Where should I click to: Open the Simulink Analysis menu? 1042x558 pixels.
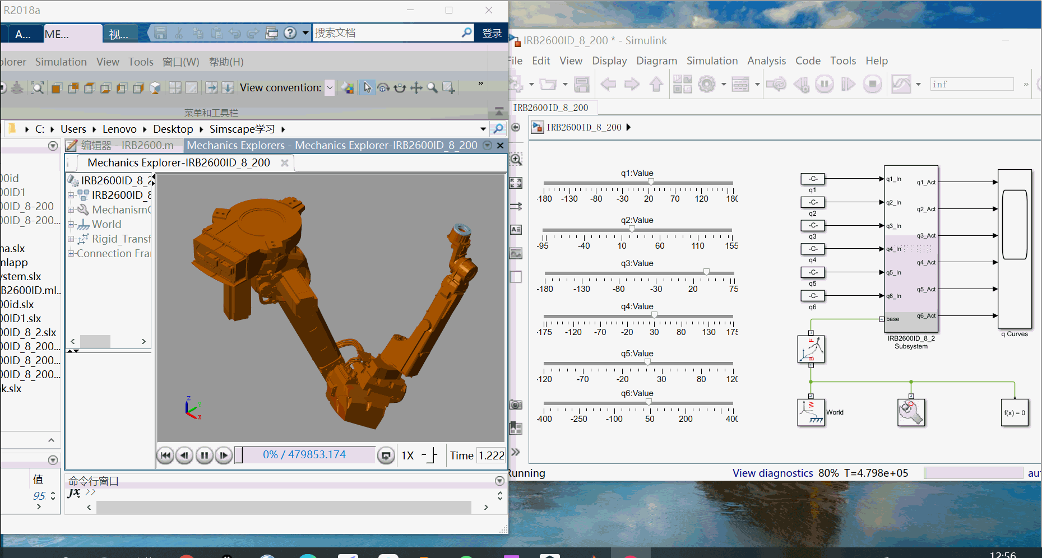766,61
